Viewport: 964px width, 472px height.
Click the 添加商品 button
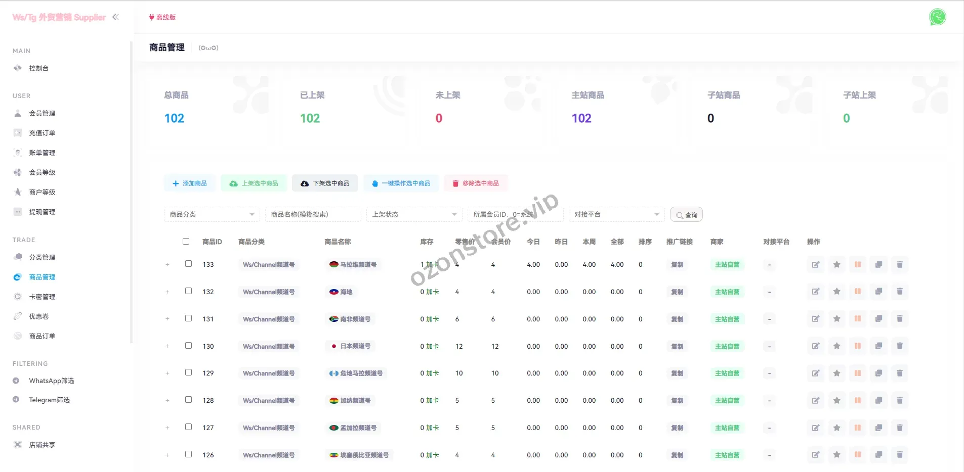pyautogui.click(x=190, y=183)
